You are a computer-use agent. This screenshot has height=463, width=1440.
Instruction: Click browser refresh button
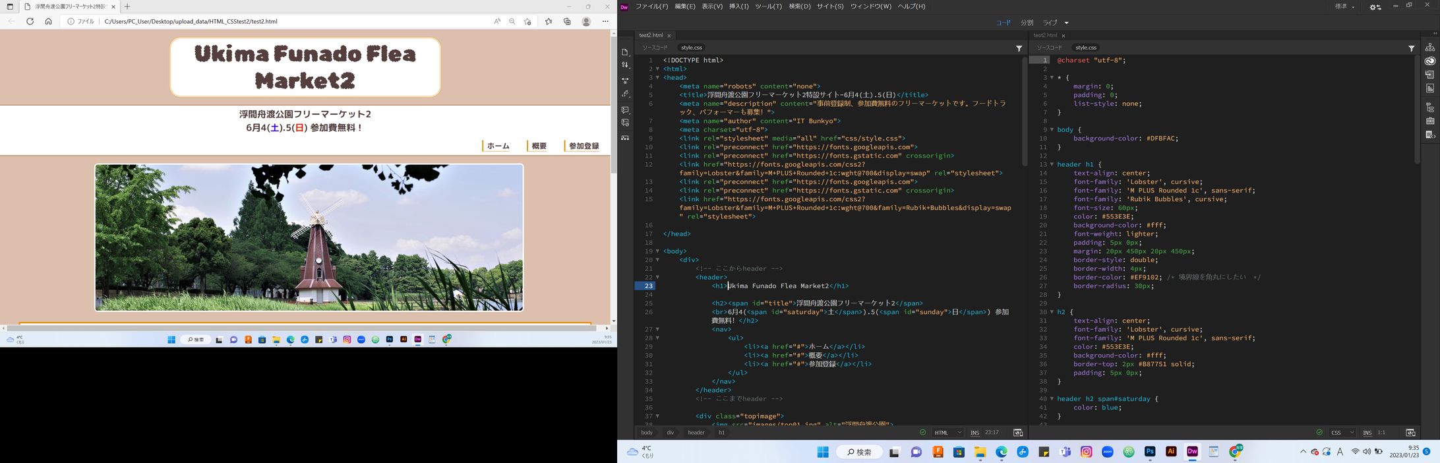click(30, 21)
